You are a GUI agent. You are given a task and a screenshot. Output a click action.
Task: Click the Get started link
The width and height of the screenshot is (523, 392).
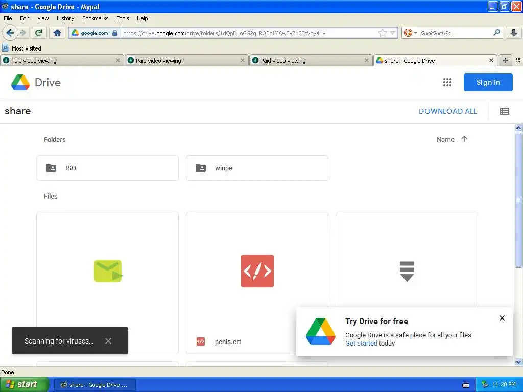tap(361, 344)
